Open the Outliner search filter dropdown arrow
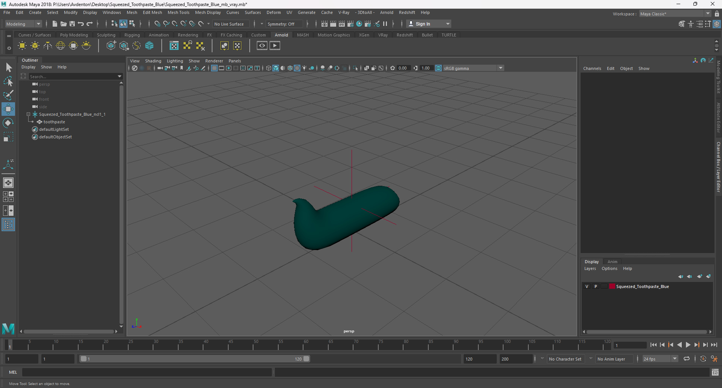Screen dimensions: 722x388 pyautogui.click(x=120, y=76)
